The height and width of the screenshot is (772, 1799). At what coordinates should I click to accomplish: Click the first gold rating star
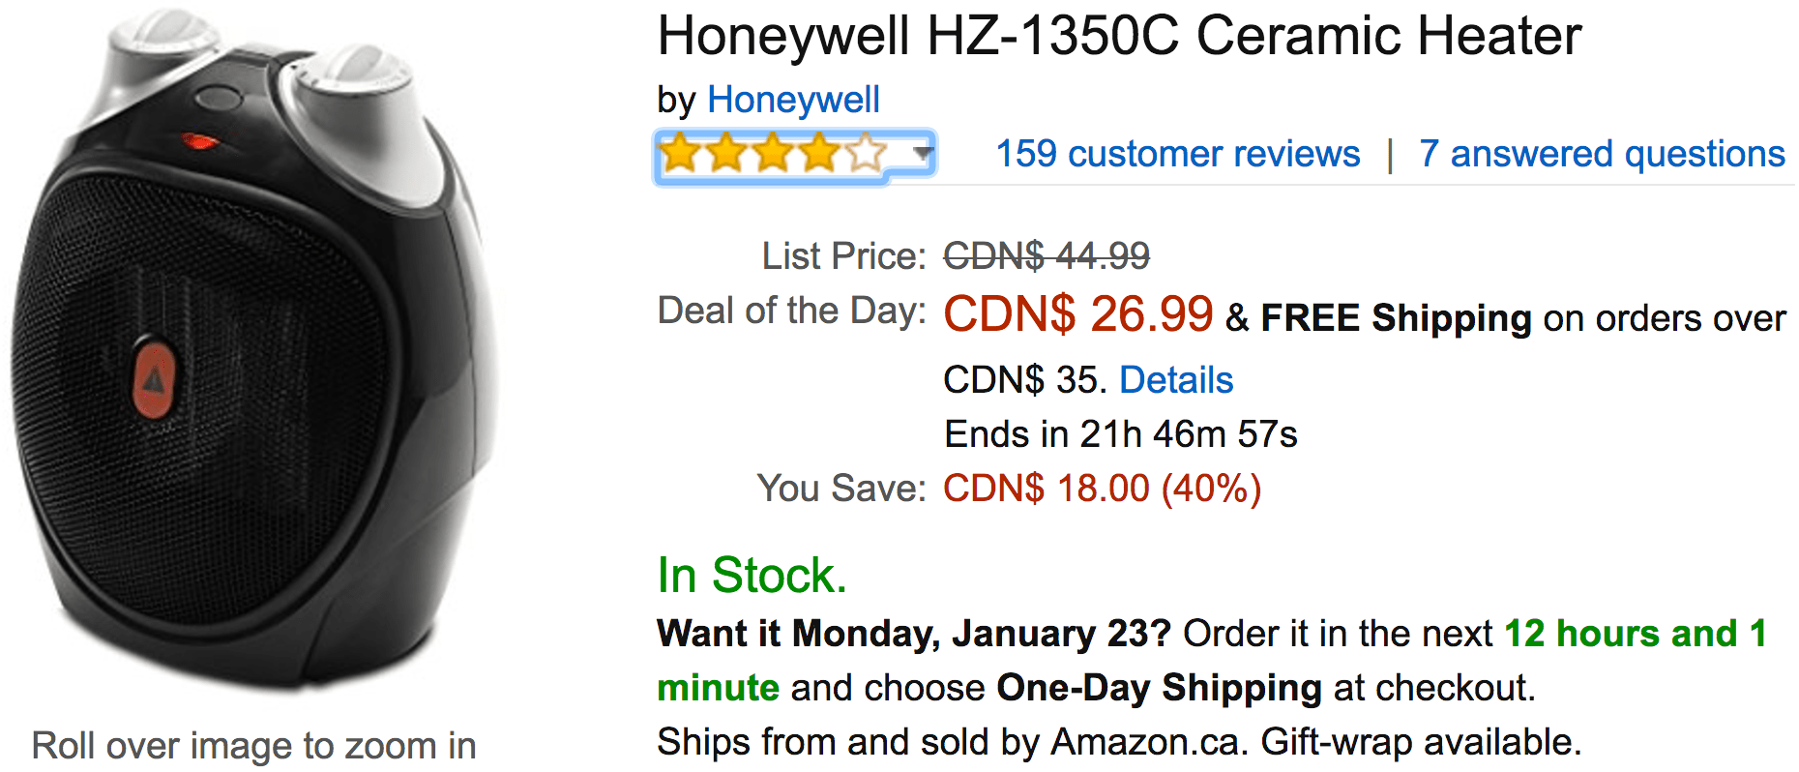(680, 153)
